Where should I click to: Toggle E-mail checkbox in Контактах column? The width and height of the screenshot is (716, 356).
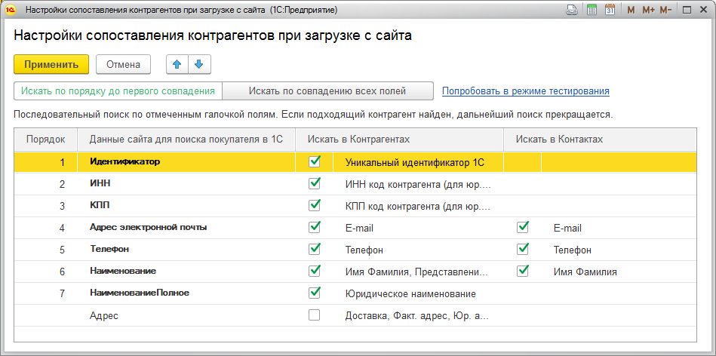point(522,227)
